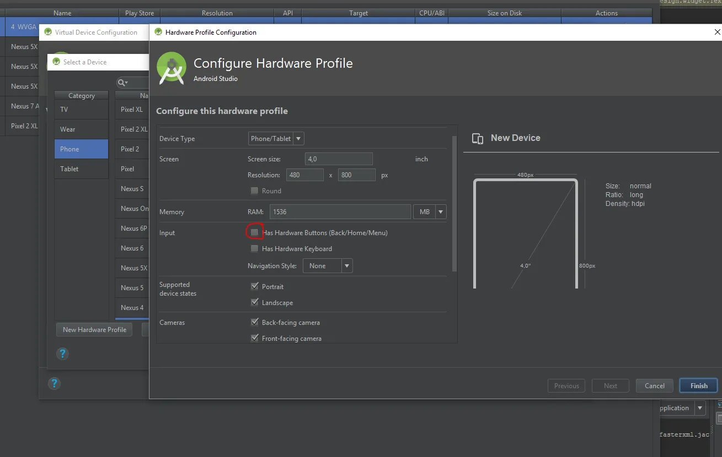Screen dimensions: 722x457
Task: Click the hardware profile vertical scrollbar
Action: click(454, 204)
